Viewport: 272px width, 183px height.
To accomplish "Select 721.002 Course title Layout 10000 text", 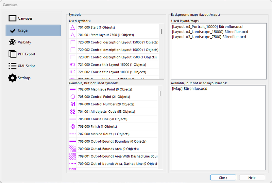I will tap(112, 72).
